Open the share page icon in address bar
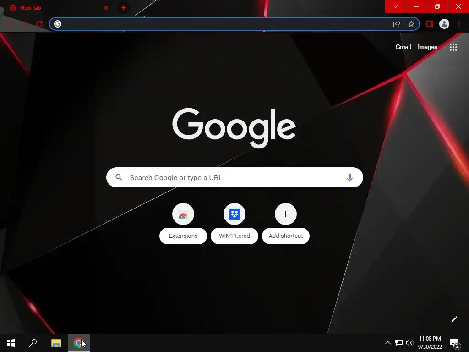Screen dimensions: 469x352 point(397,24)
